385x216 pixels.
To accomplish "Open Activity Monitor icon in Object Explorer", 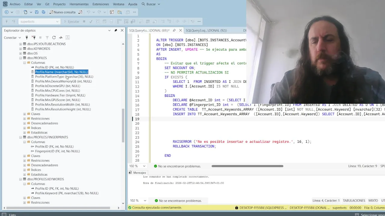I will pos(61,37).
